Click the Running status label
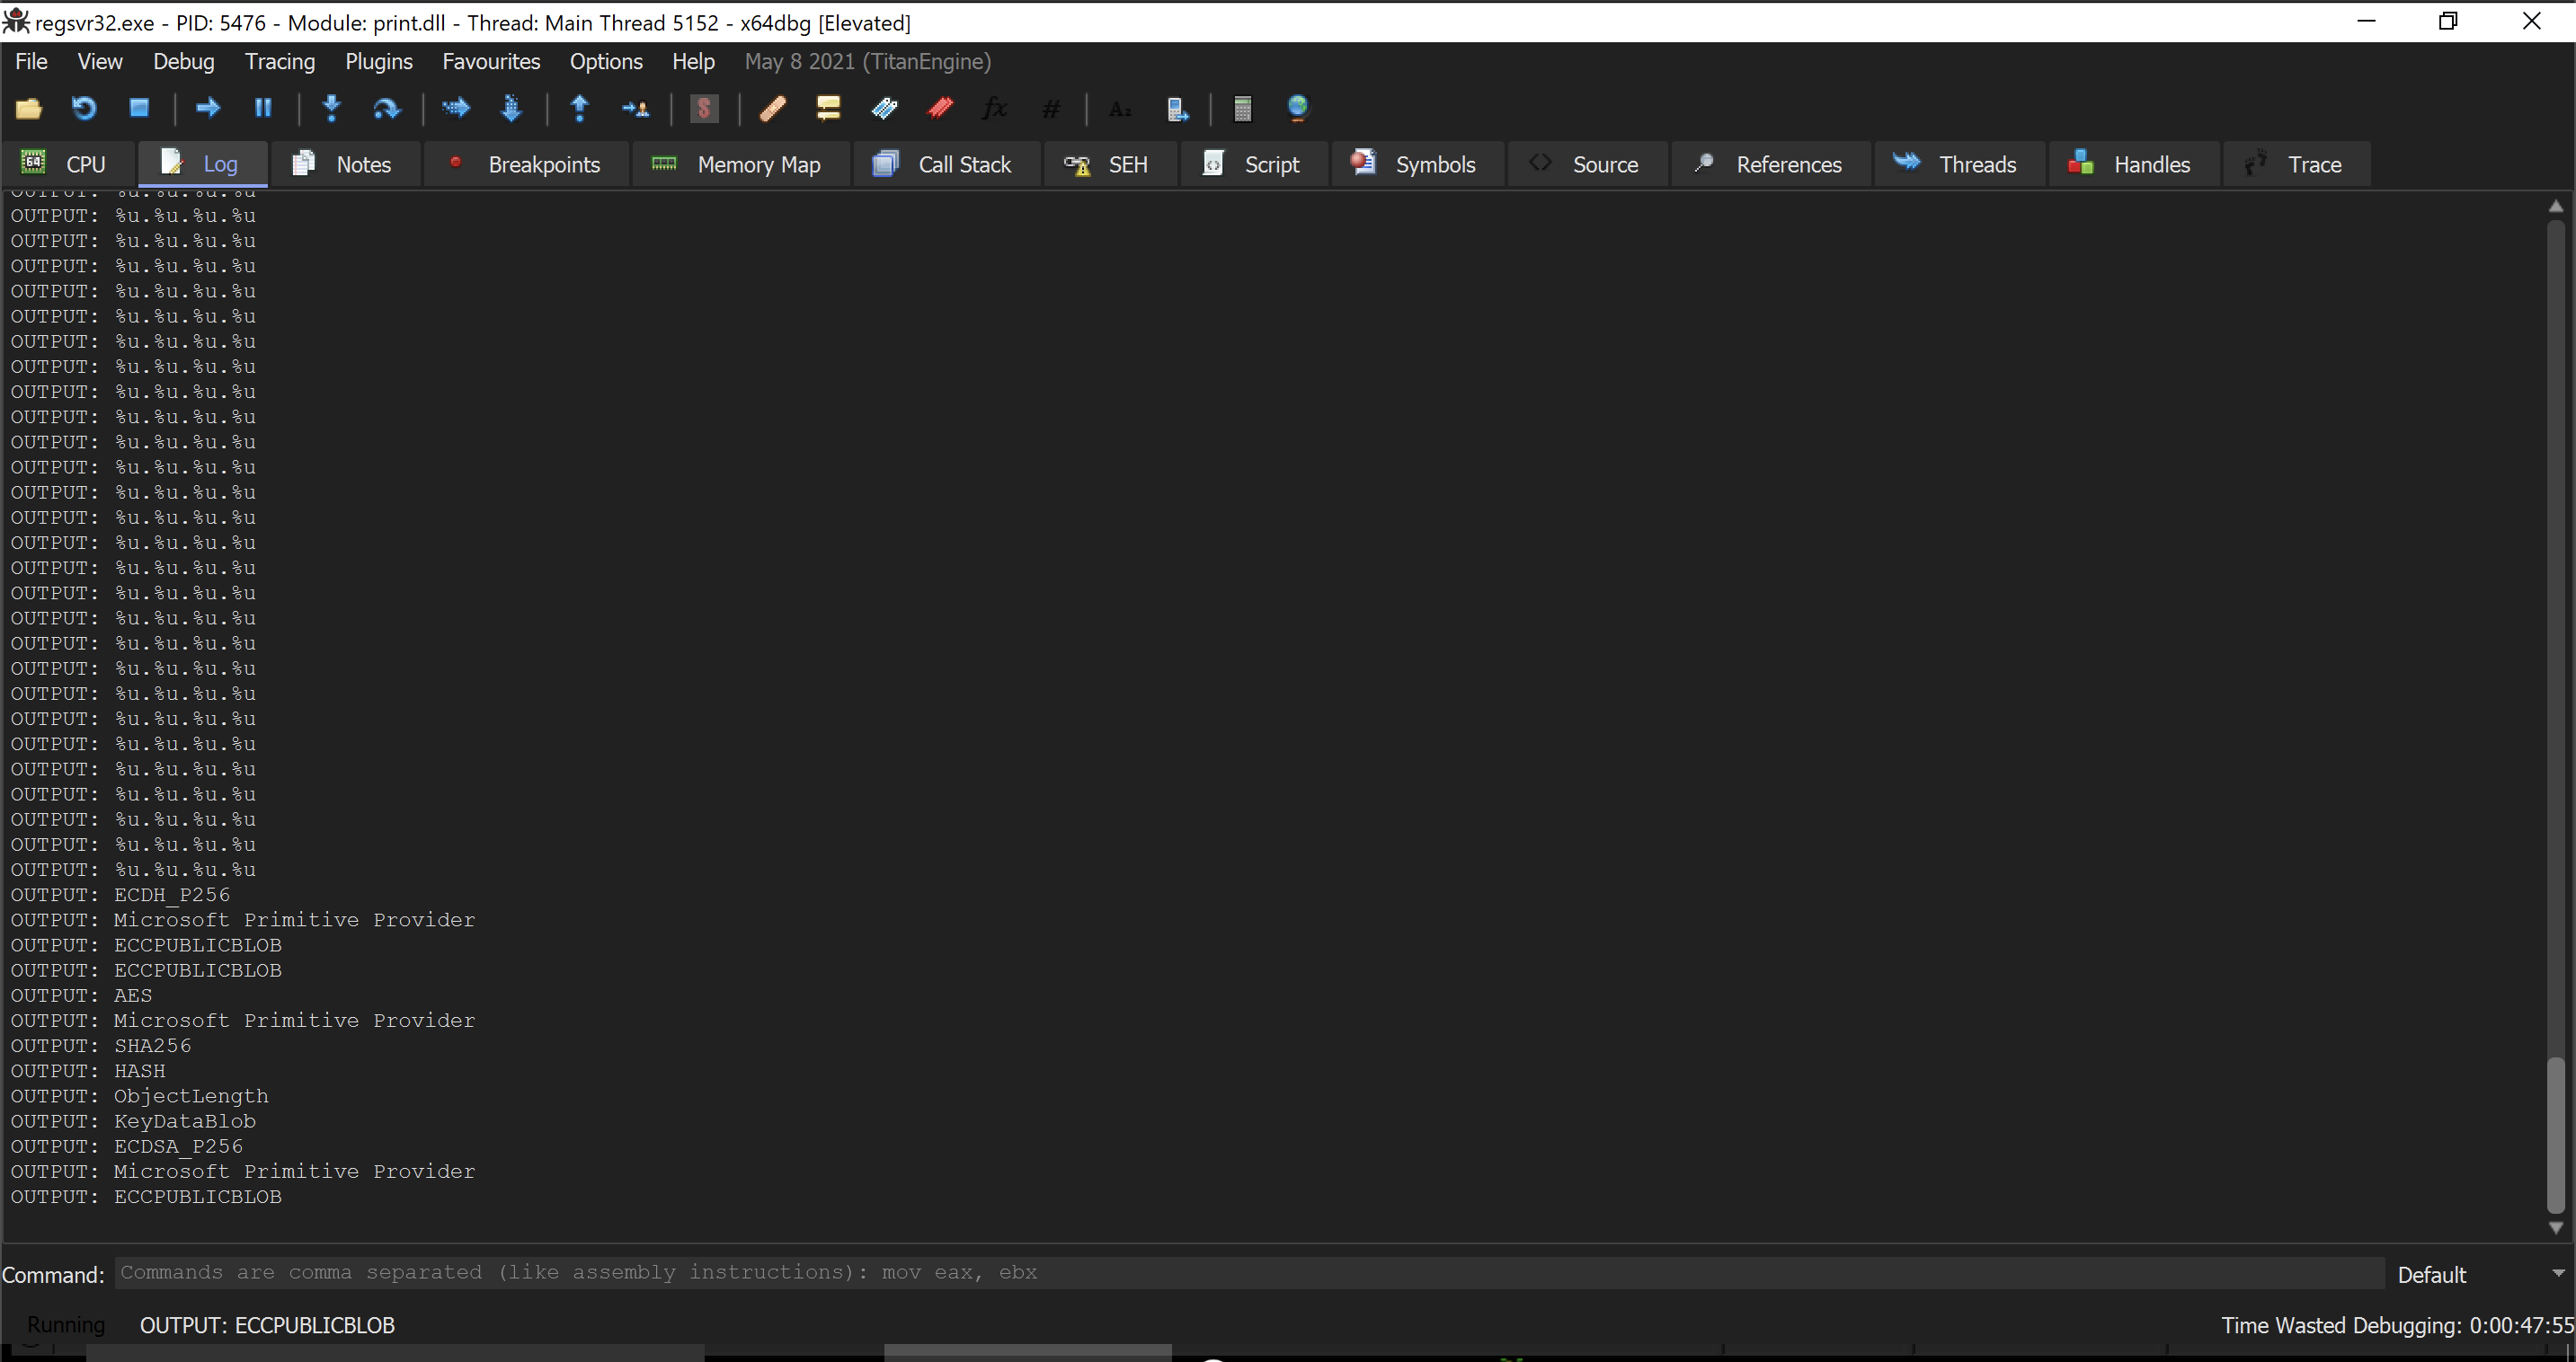Image resolution: width=2576 pixels, height=1362 pixels. coord(66,1325)
